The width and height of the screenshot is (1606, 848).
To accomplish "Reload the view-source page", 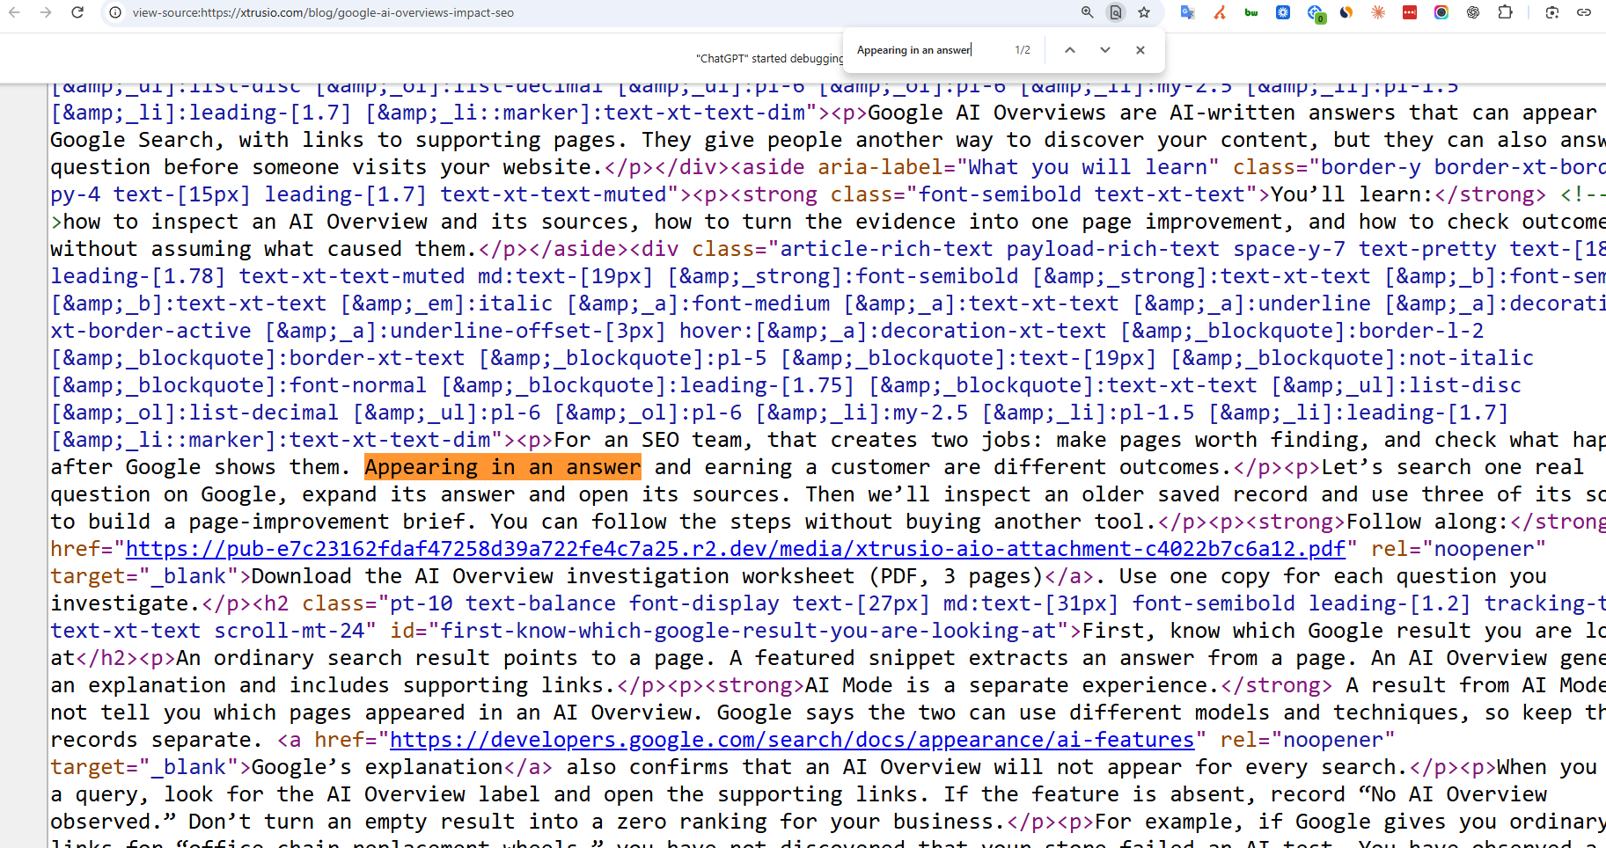I will click(x=77, y=12).
